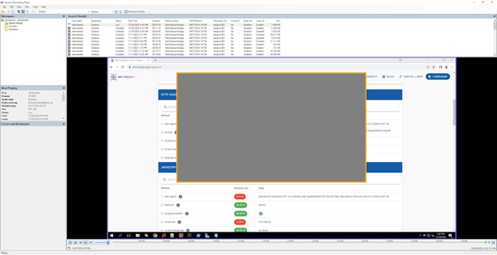This screenshot has height=255, width=497.
Task: Click info icon next to Platform attribute
Action: pyautogui.click(x=178, y=205)
